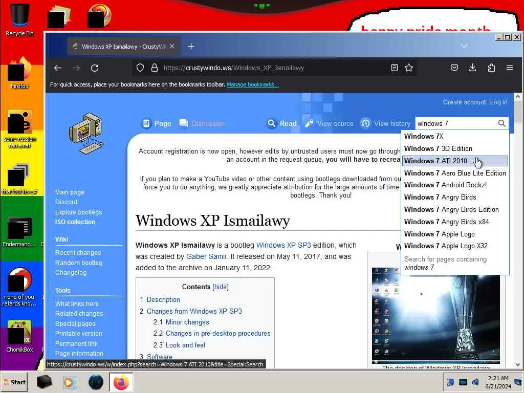Image resolution: width=524 pixels, height=393 pixels.
Task: Open Windows XP SP3 article link
Action: tap(283, 245)
